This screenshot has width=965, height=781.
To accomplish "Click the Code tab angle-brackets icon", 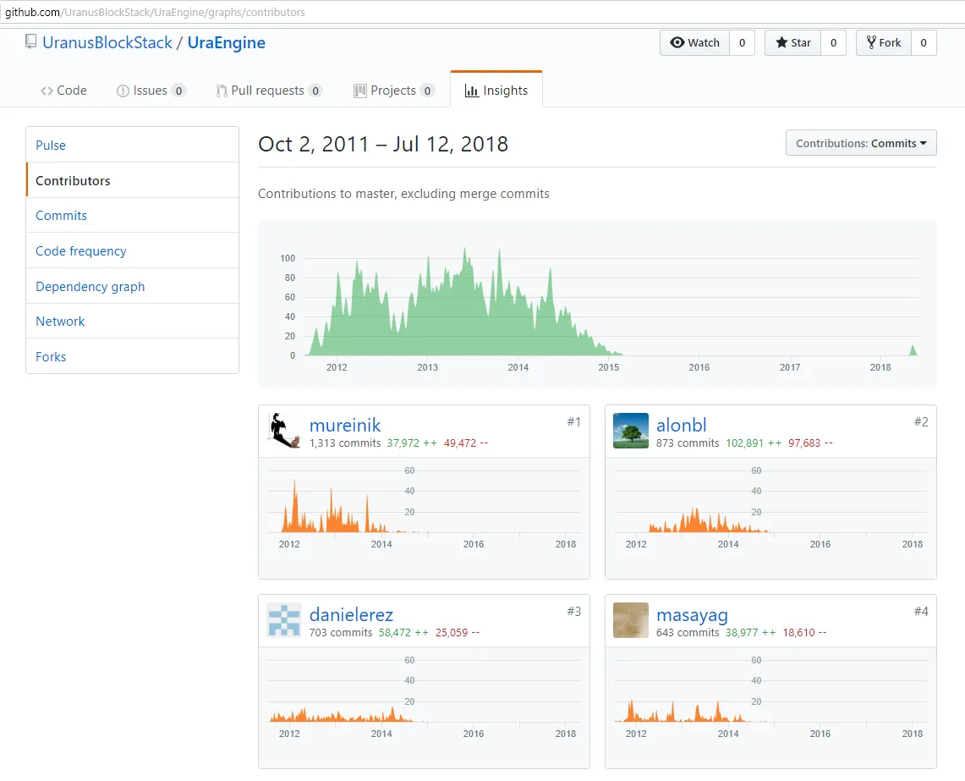I will click(47, 91).
